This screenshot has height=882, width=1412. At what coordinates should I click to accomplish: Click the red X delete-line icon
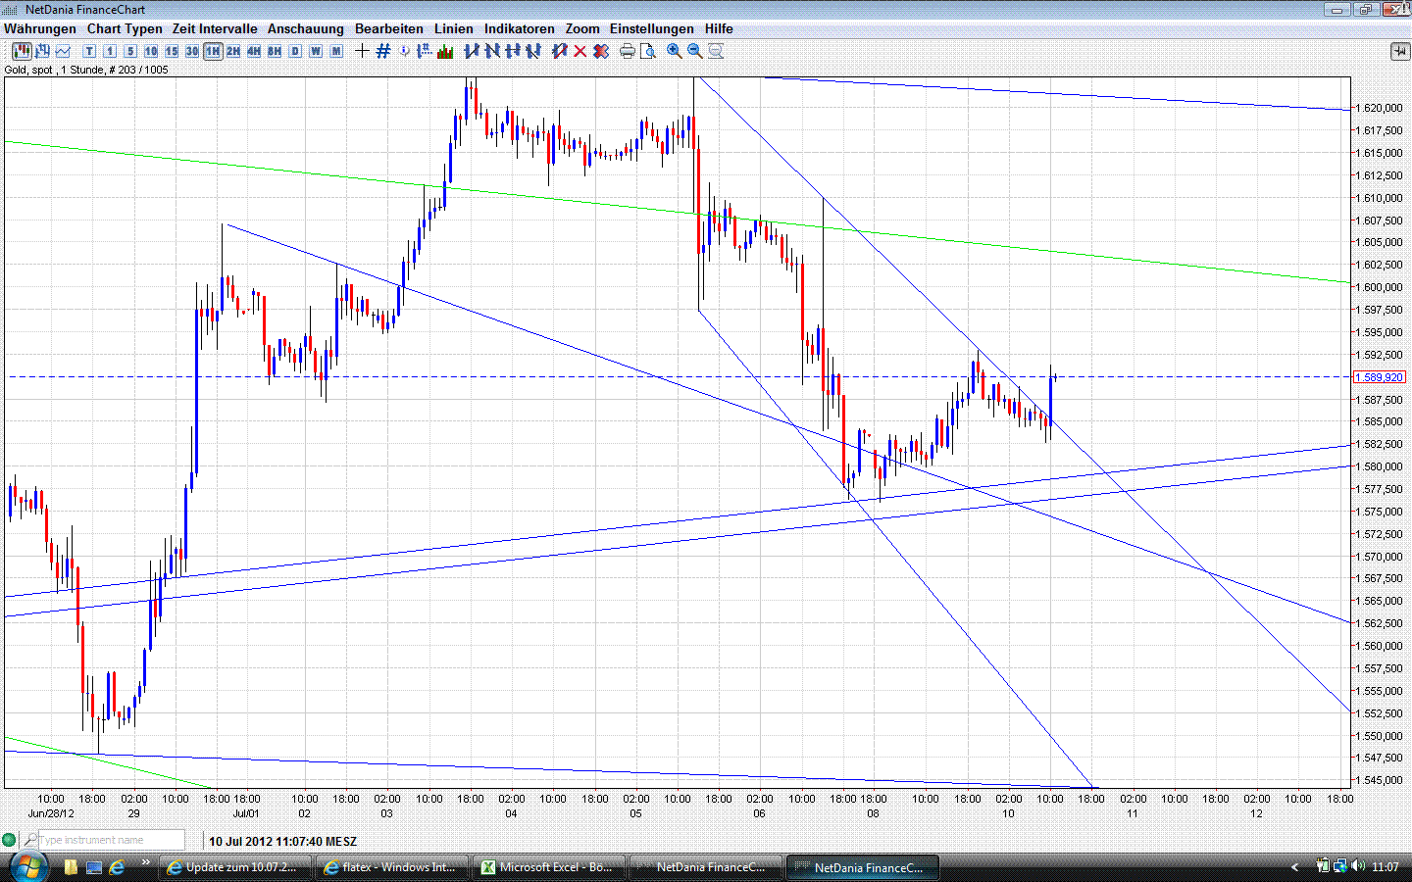pyautogui.click(x=578, y=51)
